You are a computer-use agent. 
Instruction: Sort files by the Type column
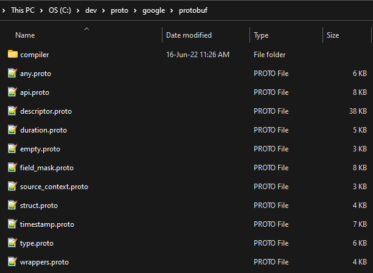(261, 35)
